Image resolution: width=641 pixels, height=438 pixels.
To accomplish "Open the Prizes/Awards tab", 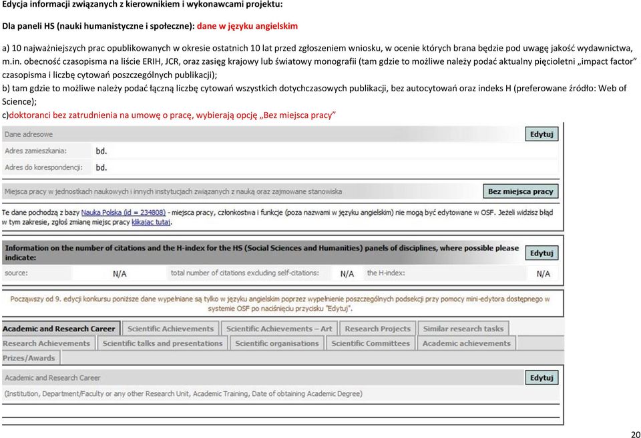I will 30,358.
